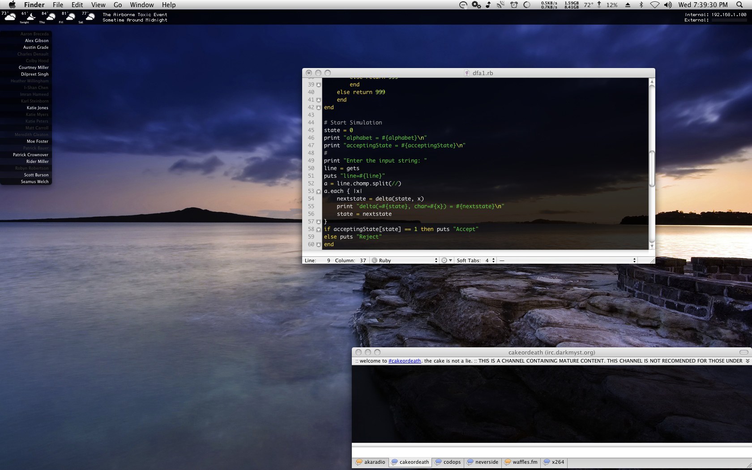The height and width of the screenshot is (470, 752).
Task: Open the Go menu
Action: [x=118, y=5]
